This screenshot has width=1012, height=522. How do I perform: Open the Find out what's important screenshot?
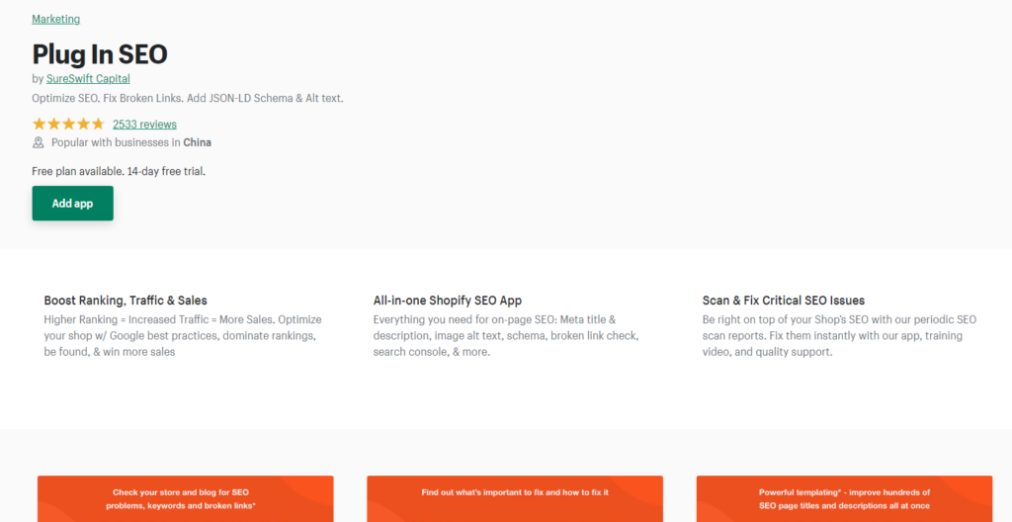tap(515, 498)
